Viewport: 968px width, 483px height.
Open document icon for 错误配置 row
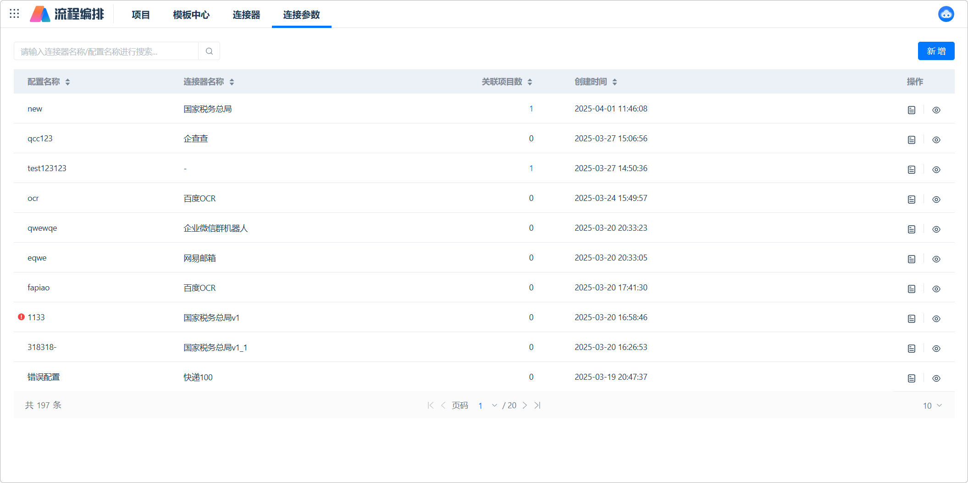pos(911,378)
